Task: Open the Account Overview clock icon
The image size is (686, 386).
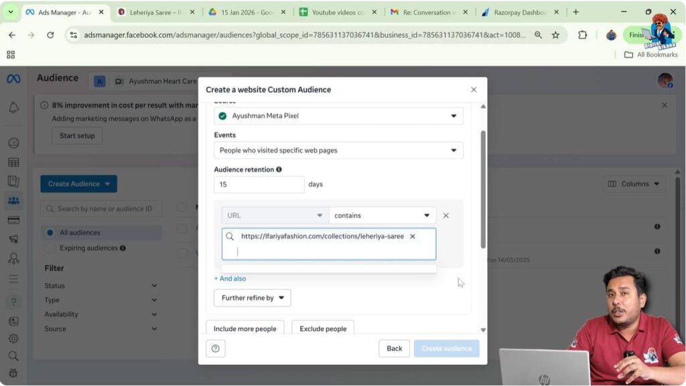Action: (x=14, y=142)
